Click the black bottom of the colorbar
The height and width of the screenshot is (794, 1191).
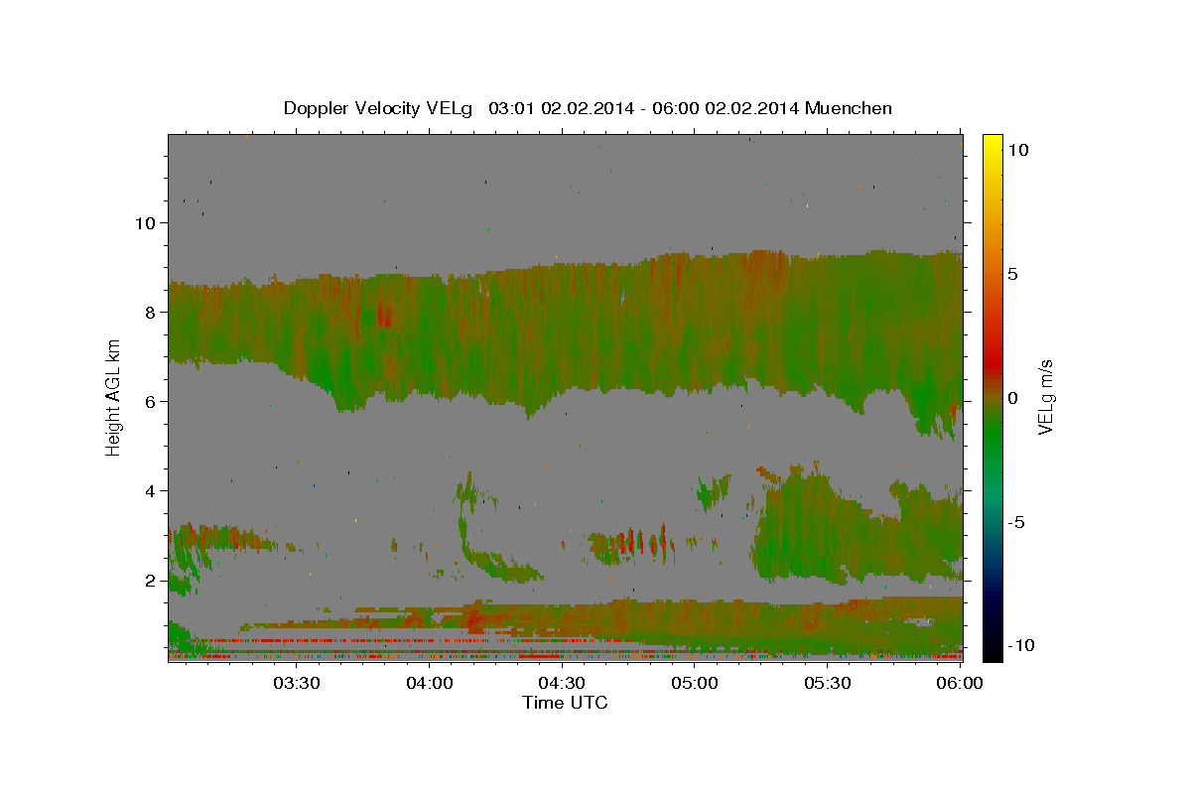tap(992, 647)
